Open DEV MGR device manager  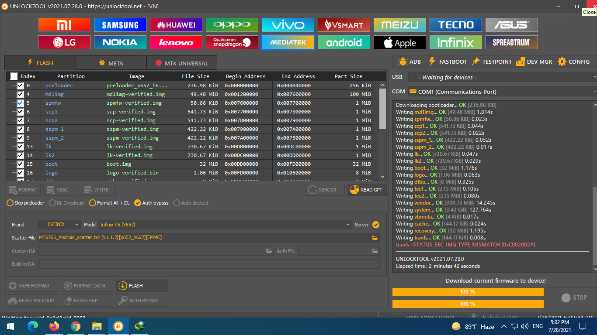tap(534, 62)
